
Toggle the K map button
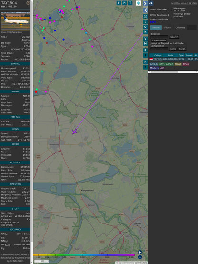click(145, 32)
